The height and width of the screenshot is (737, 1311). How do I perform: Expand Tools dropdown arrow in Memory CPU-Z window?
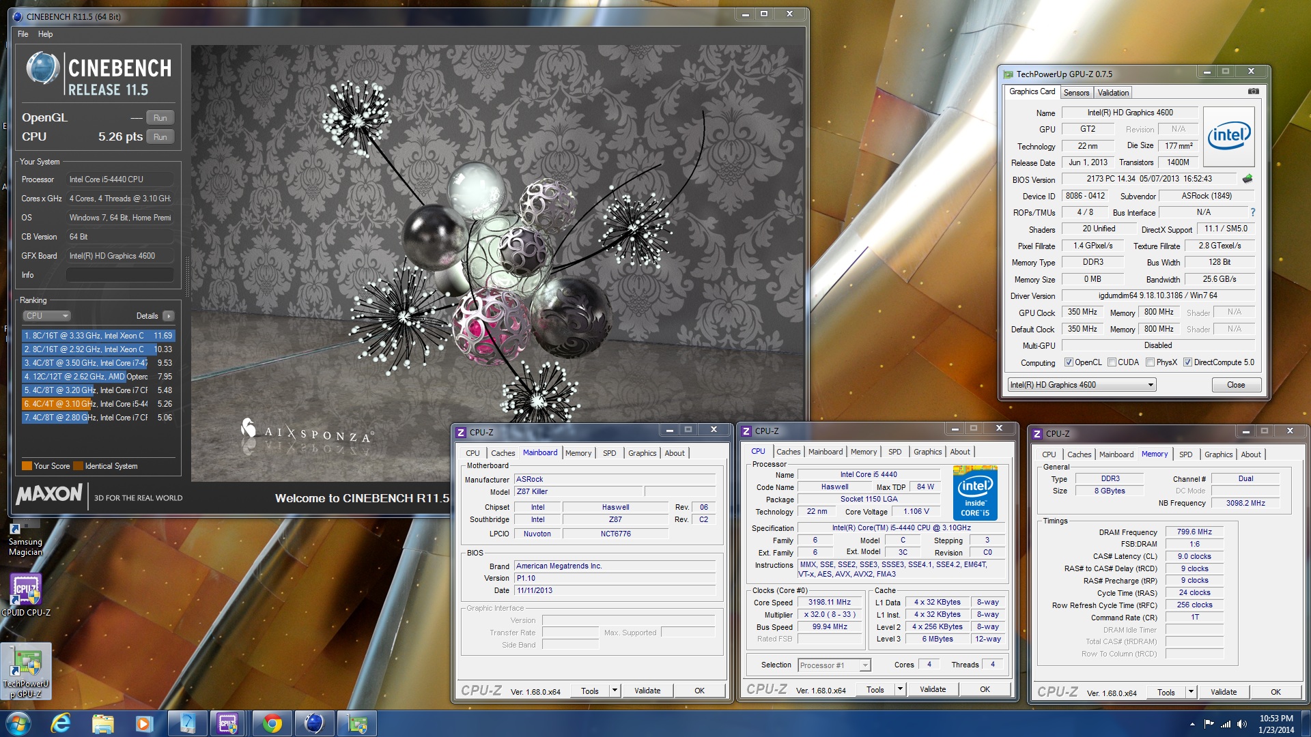click(x=1191, y=692)
